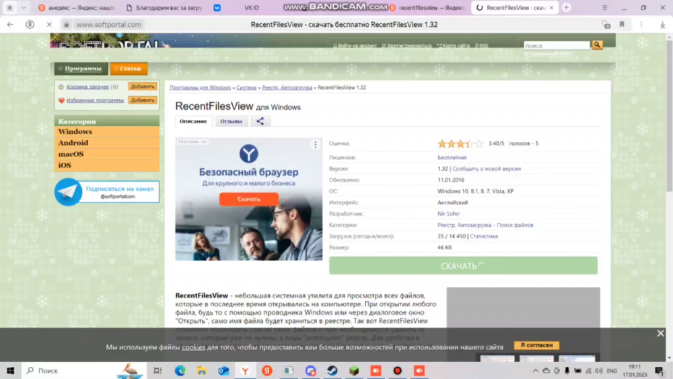
Task: Stop page loading with the X button
Action: click(49, 24)
